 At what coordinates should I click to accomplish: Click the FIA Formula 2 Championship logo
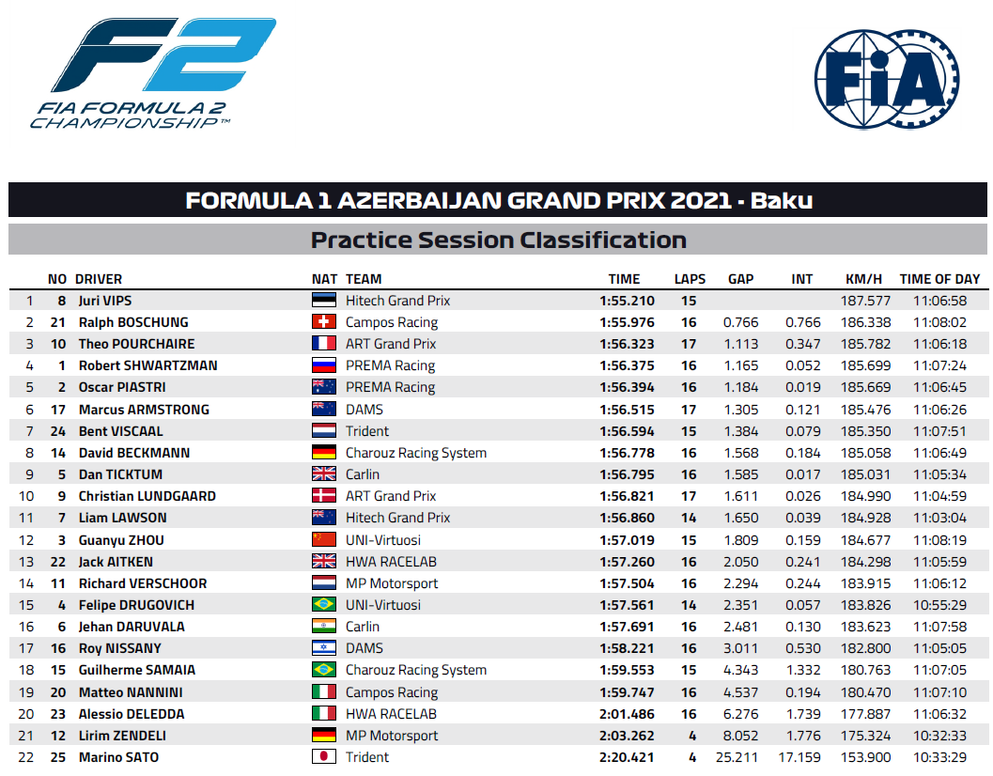point(153,73)
